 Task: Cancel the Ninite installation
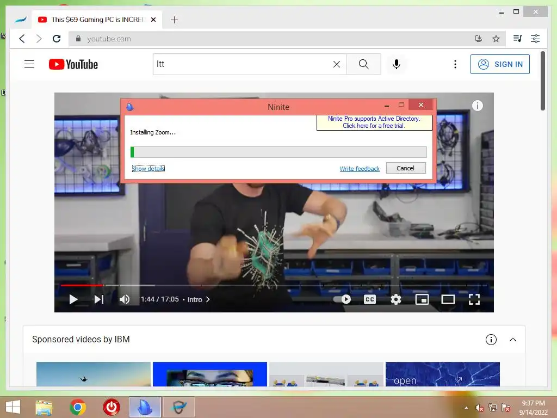tap(406, 168)
